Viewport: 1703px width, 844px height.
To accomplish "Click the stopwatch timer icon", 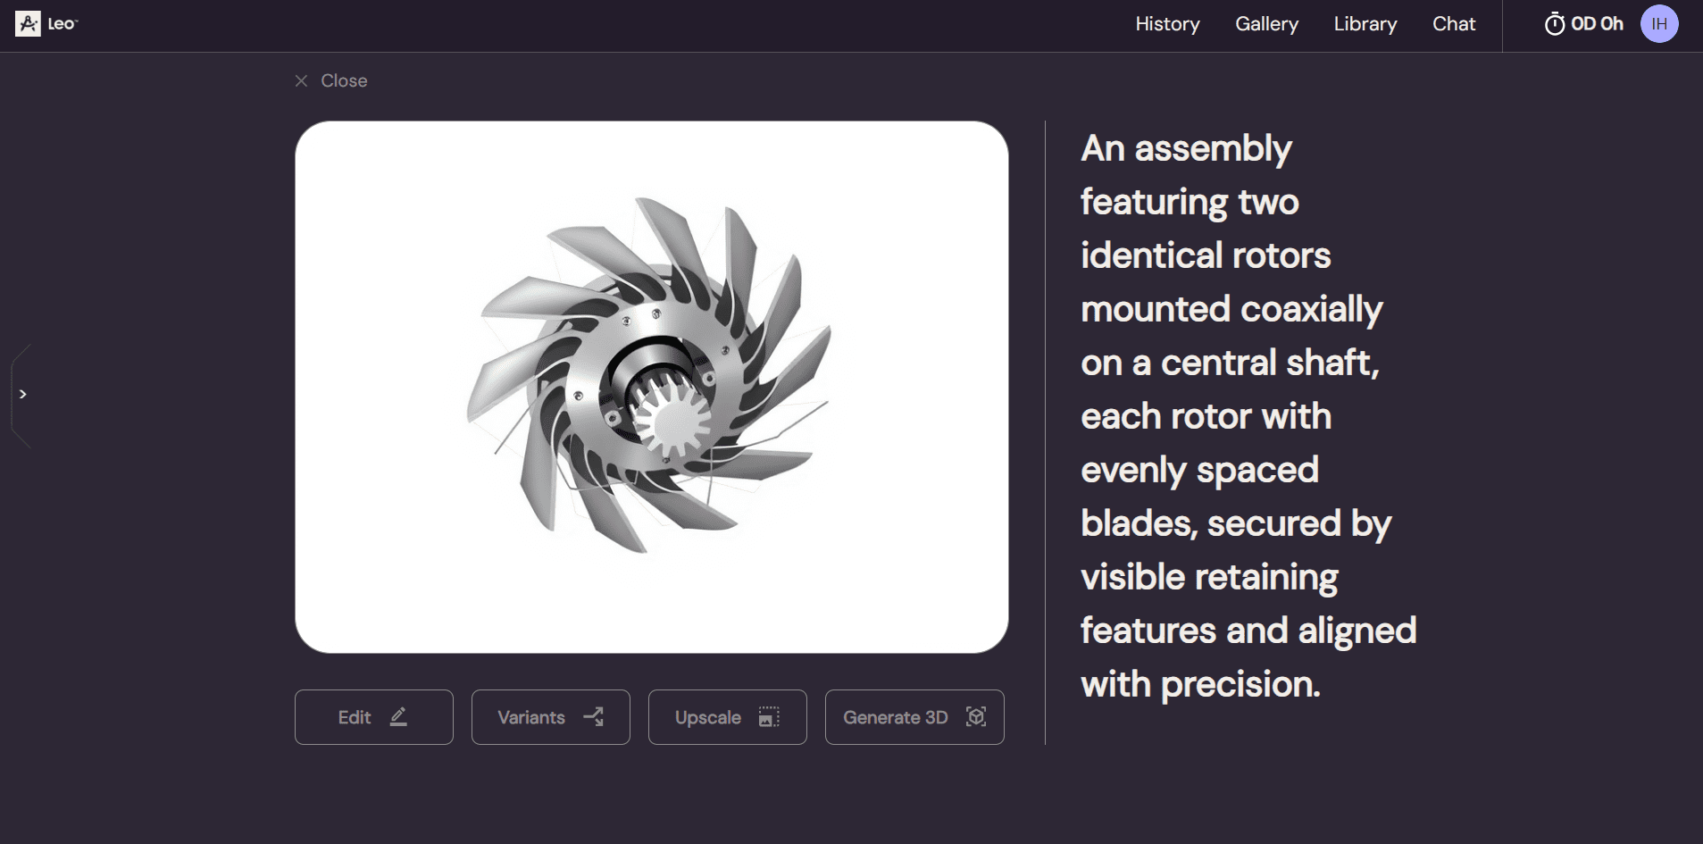I will (x=1555, y=24).
